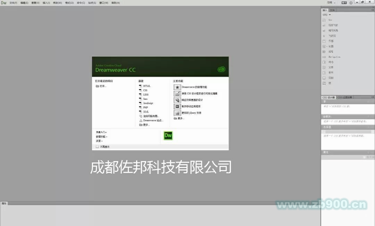Check the 不再显示 checkbox
This screenshot has width=375, height=226.
click(x=97, y=147)
